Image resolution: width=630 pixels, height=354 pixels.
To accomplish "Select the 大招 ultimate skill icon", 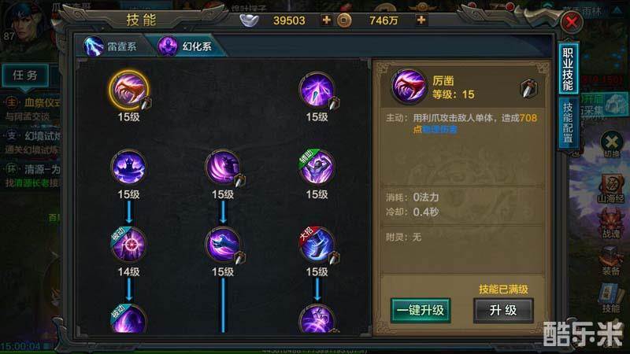I will [317, 245].
